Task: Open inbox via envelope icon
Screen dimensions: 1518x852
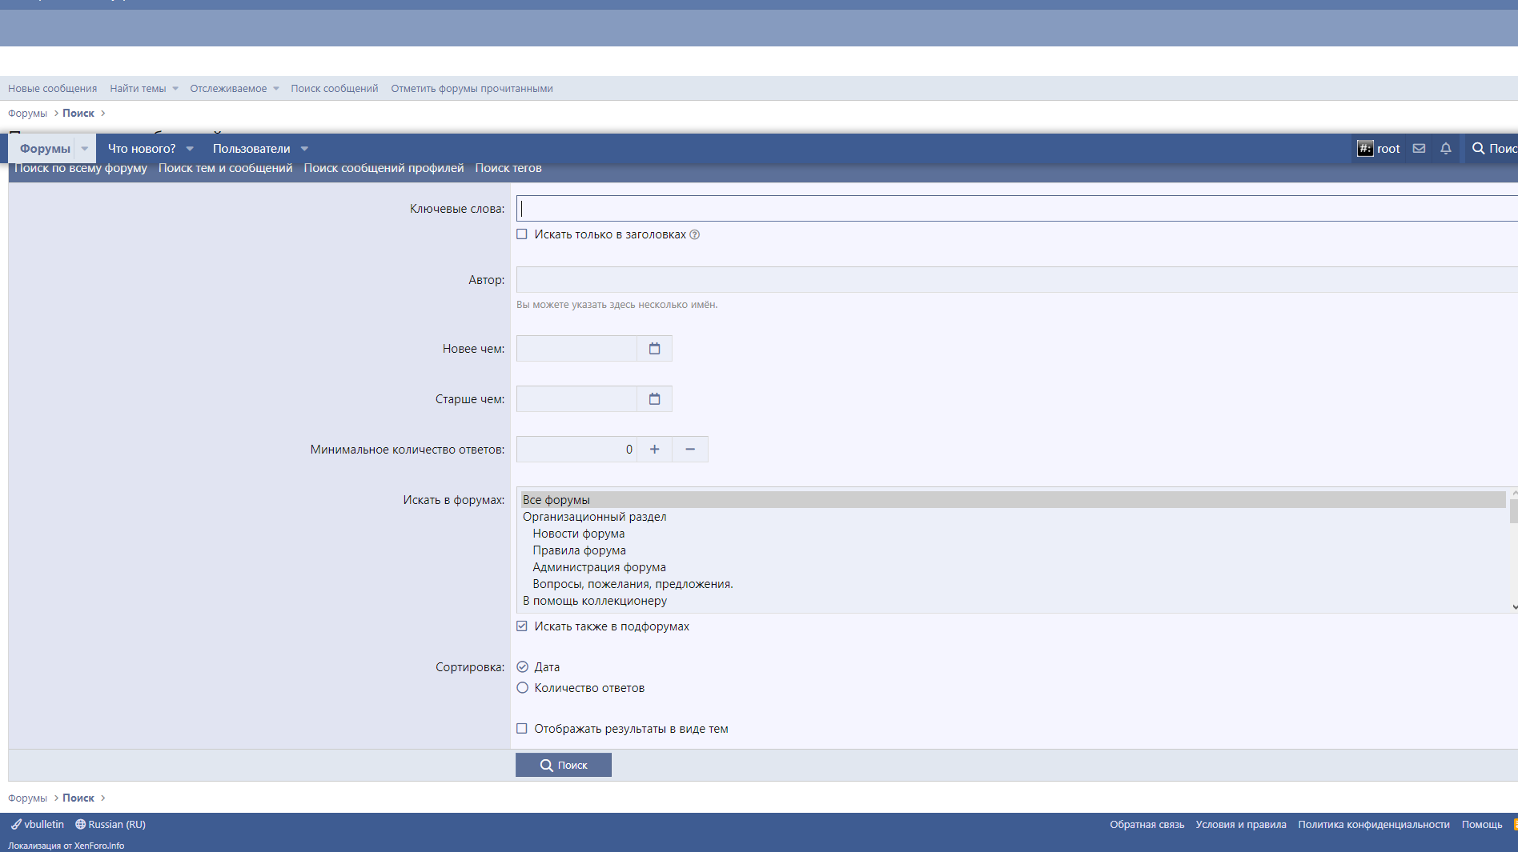Action: (1419, 148)
